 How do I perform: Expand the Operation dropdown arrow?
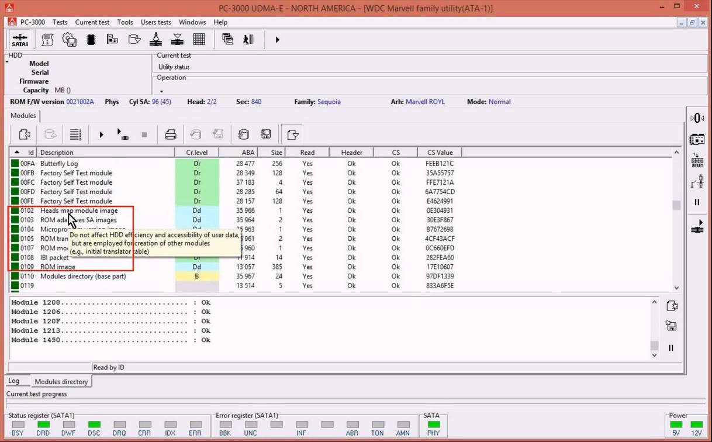pos(161,91)
